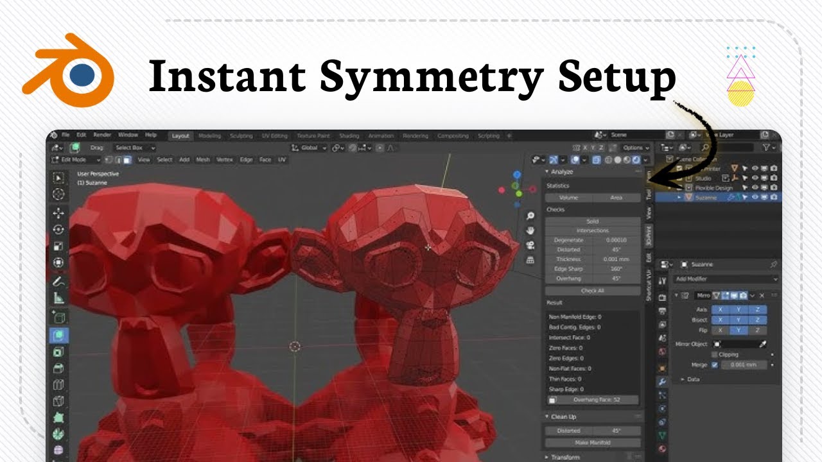This screenshot has height=462, width=822.
Task: Open the Global orientation dropdown
Action: (x=309, y=148)
